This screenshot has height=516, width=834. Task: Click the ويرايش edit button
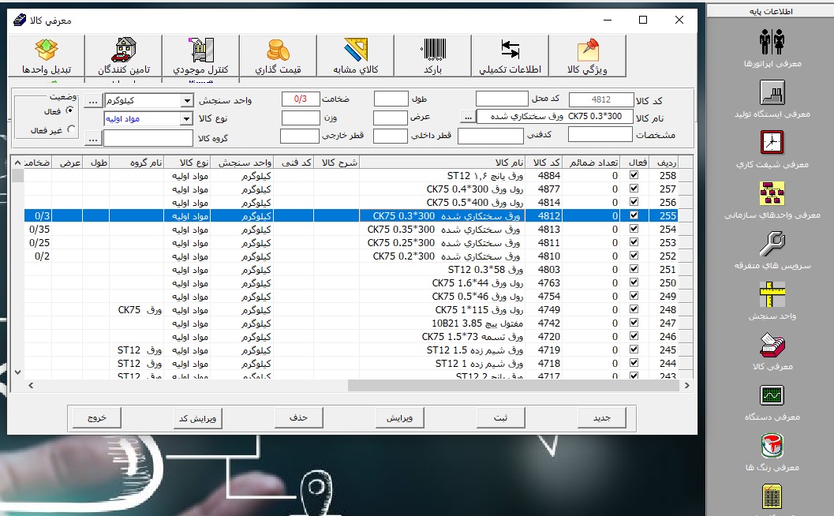pos(399,417)
